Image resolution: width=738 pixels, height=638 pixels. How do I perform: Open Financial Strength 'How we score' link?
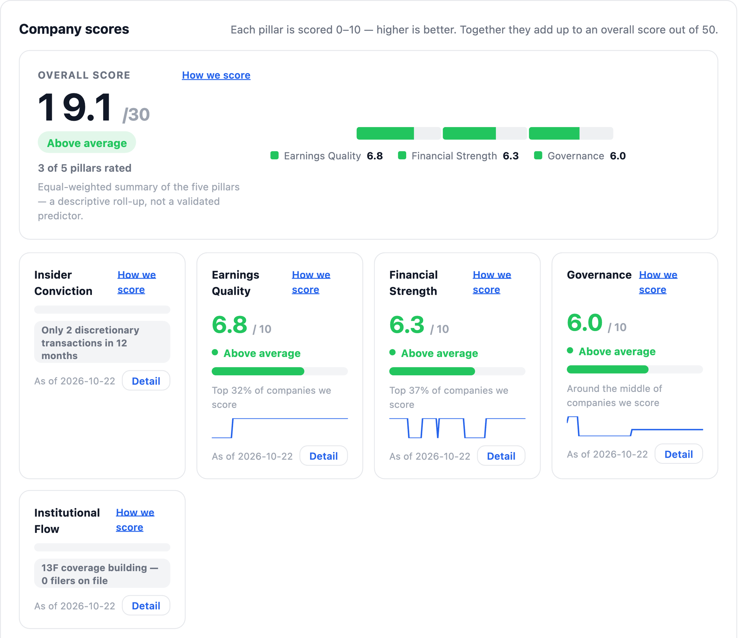[491, 282]
